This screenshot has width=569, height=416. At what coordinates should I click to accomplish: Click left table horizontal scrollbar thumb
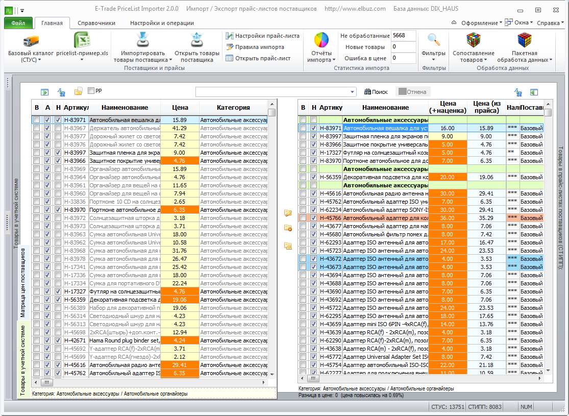pos(47,383)
